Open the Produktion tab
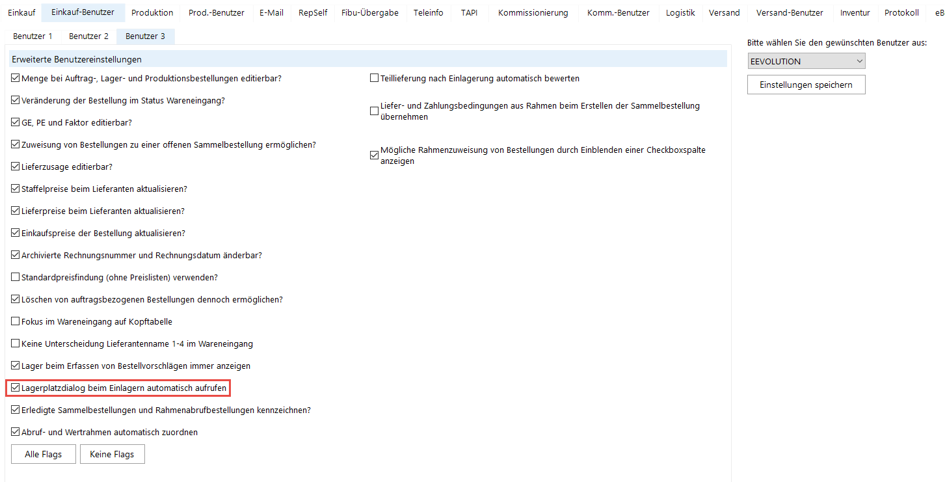 [152, 12]
